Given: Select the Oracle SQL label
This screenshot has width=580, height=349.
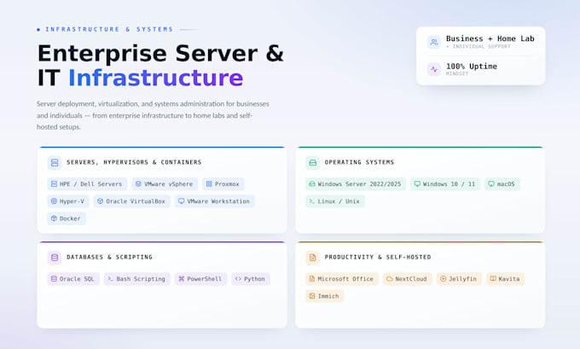Looking at the screenshot, I should [x=77, y=279].
